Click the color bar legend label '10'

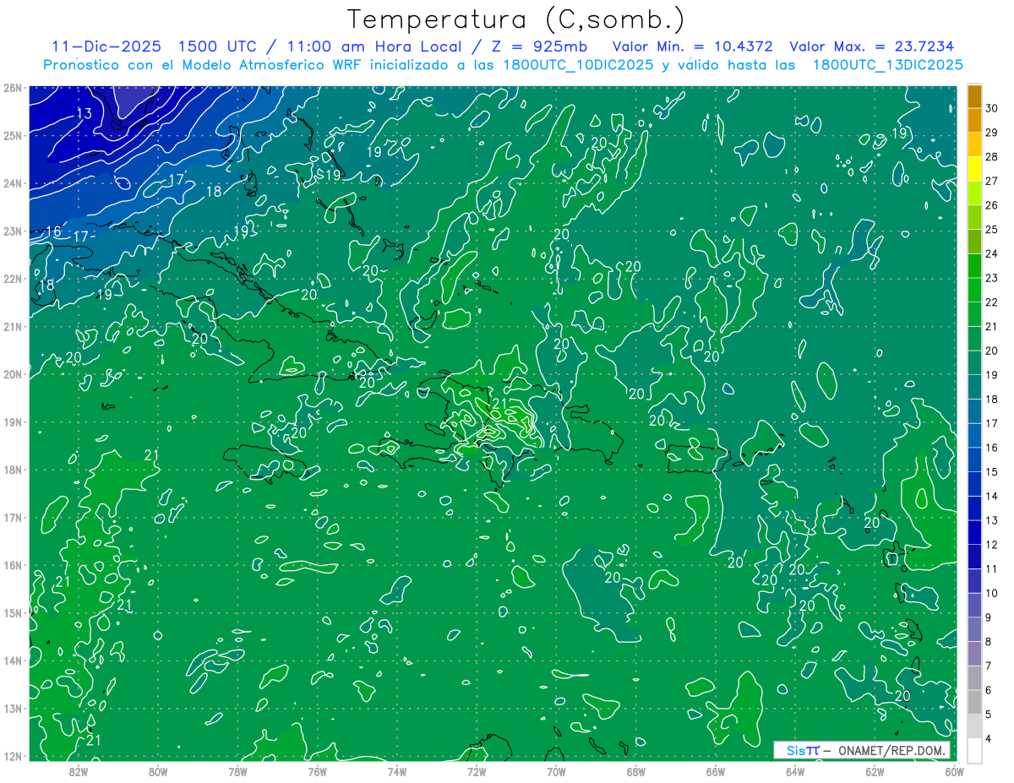[992, 593]
